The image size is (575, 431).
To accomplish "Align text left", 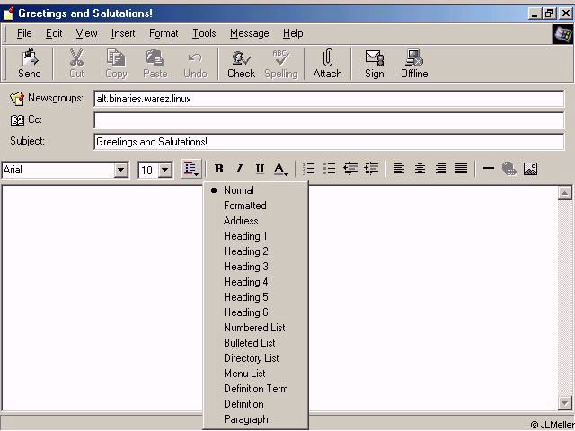I will click(x=399, y=169).
